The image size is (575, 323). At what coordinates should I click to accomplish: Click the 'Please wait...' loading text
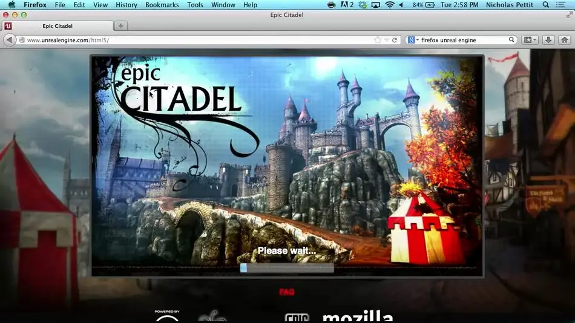click(x=287, y=251)
